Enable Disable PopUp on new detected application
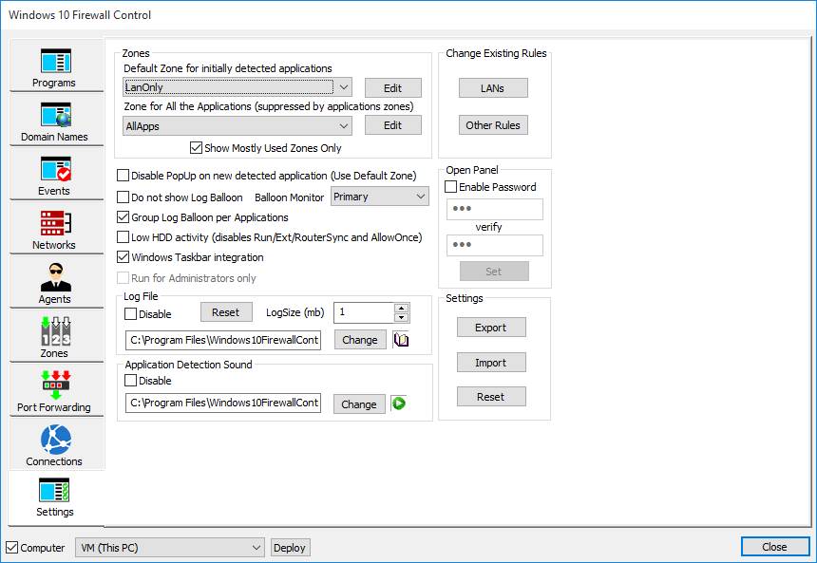Screen dimensions: 817x563 click(123, 176)
